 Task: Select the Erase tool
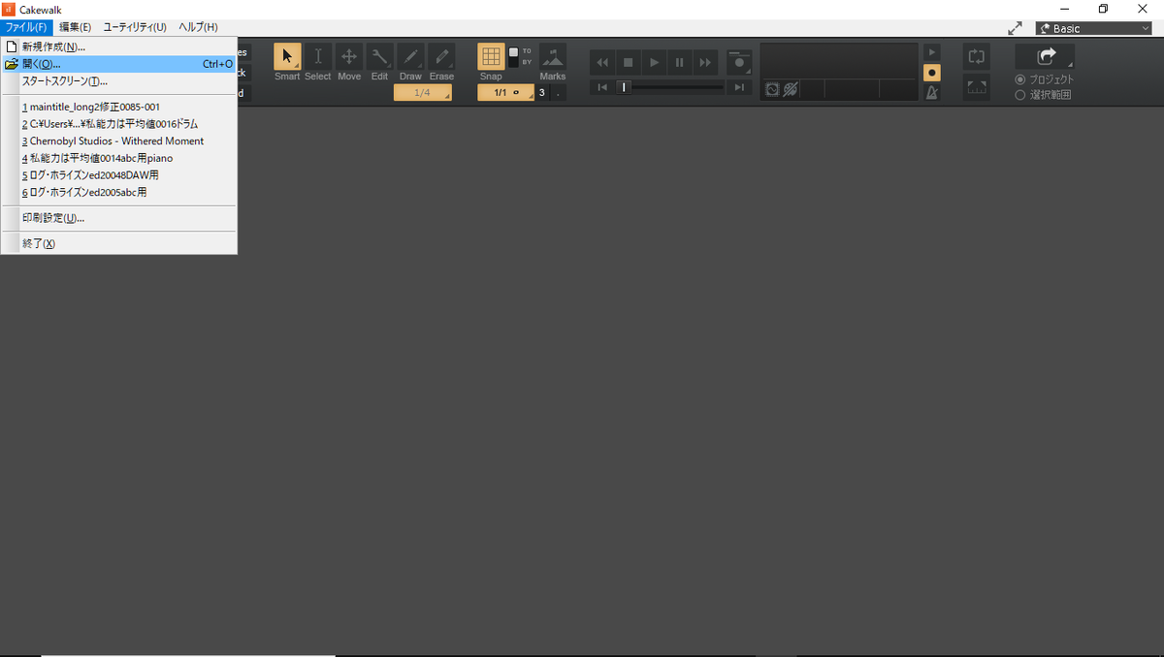click(441, 56)
